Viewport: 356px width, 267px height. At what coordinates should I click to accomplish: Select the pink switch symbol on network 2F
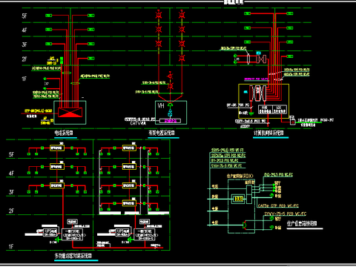tap(261, 59)
